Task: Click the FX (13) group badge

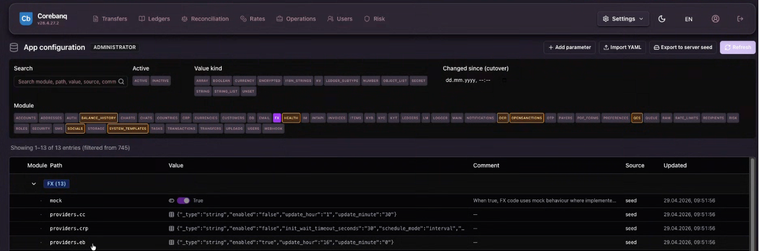Action: [x=57, y=184]
